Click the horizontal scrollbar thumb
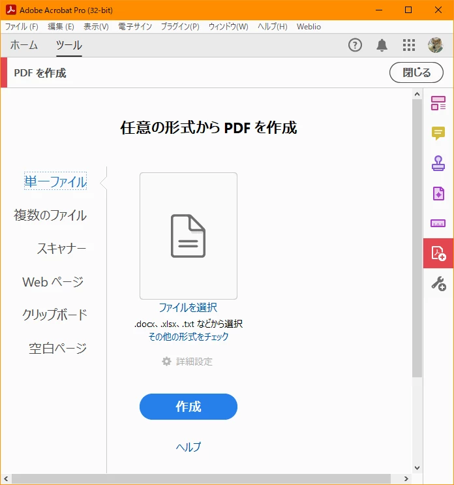 point(201,479)
